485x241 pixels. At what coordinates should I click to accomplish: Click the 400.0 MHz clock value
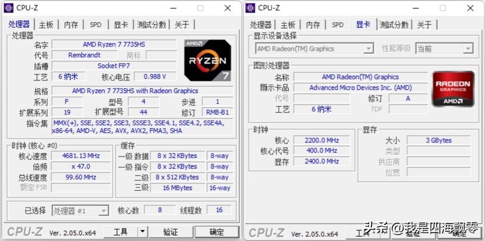click(322, 150)
